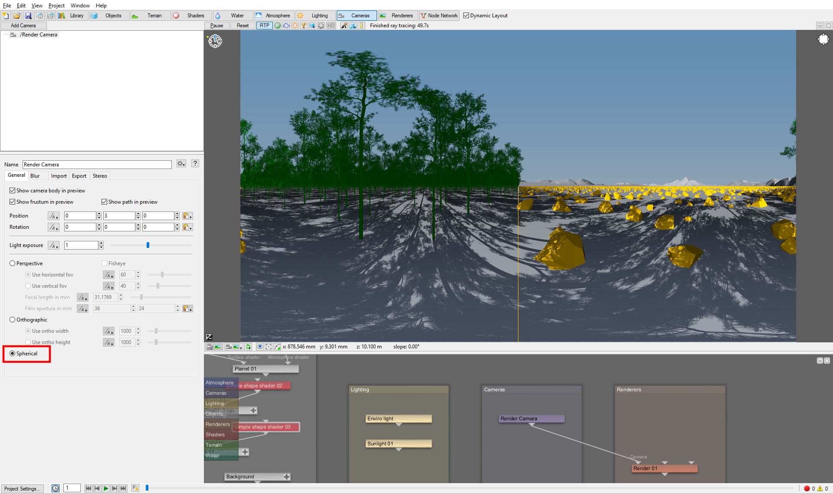Image resolution: width=833 pixels, height=494 pixels.
Task: Open the project folder icon
Action: click(x=17, y=16)
